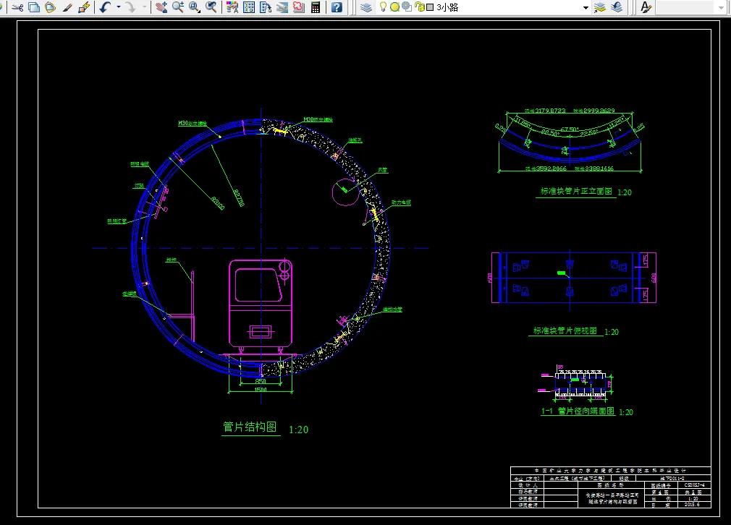This screenshot has height=525, width=731.
Task: Click the current layer name 3小路
Action: pos(447,7)
